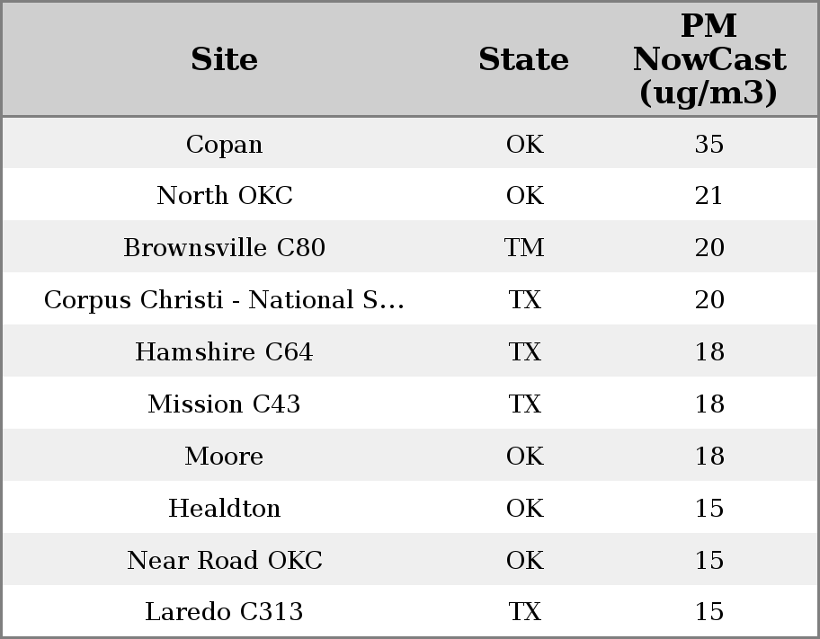Viewport: 820px width, 639px height.
Task: Select the Copan site row
Action: pyautogui.click(x=224, y=144)
